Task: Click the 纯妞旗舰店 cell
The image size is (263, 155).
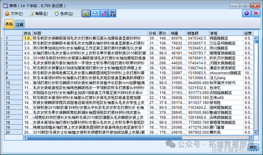Action: 226,38
